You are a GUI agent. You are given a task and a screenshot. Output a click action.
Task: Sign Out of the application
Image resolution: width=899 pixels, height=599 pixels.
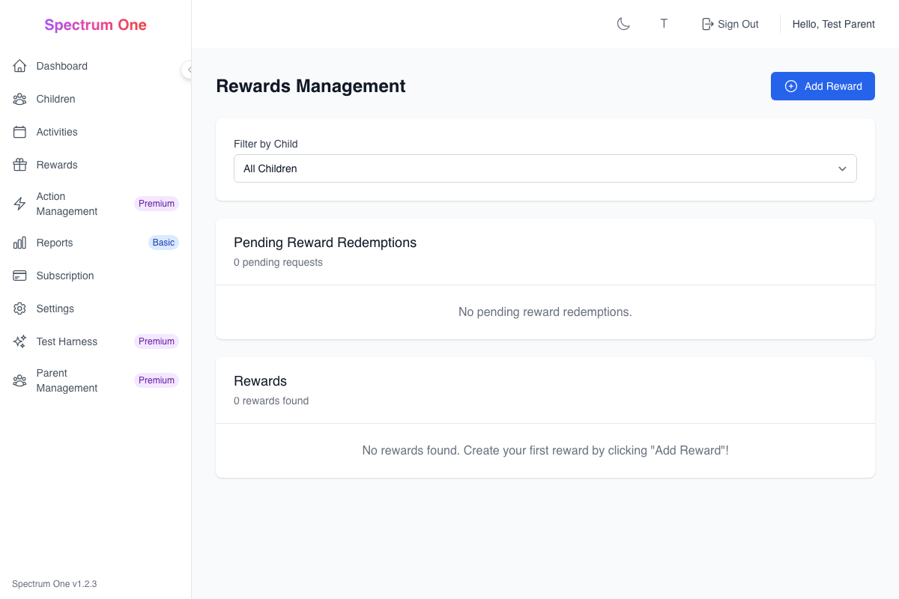(730, 23)
